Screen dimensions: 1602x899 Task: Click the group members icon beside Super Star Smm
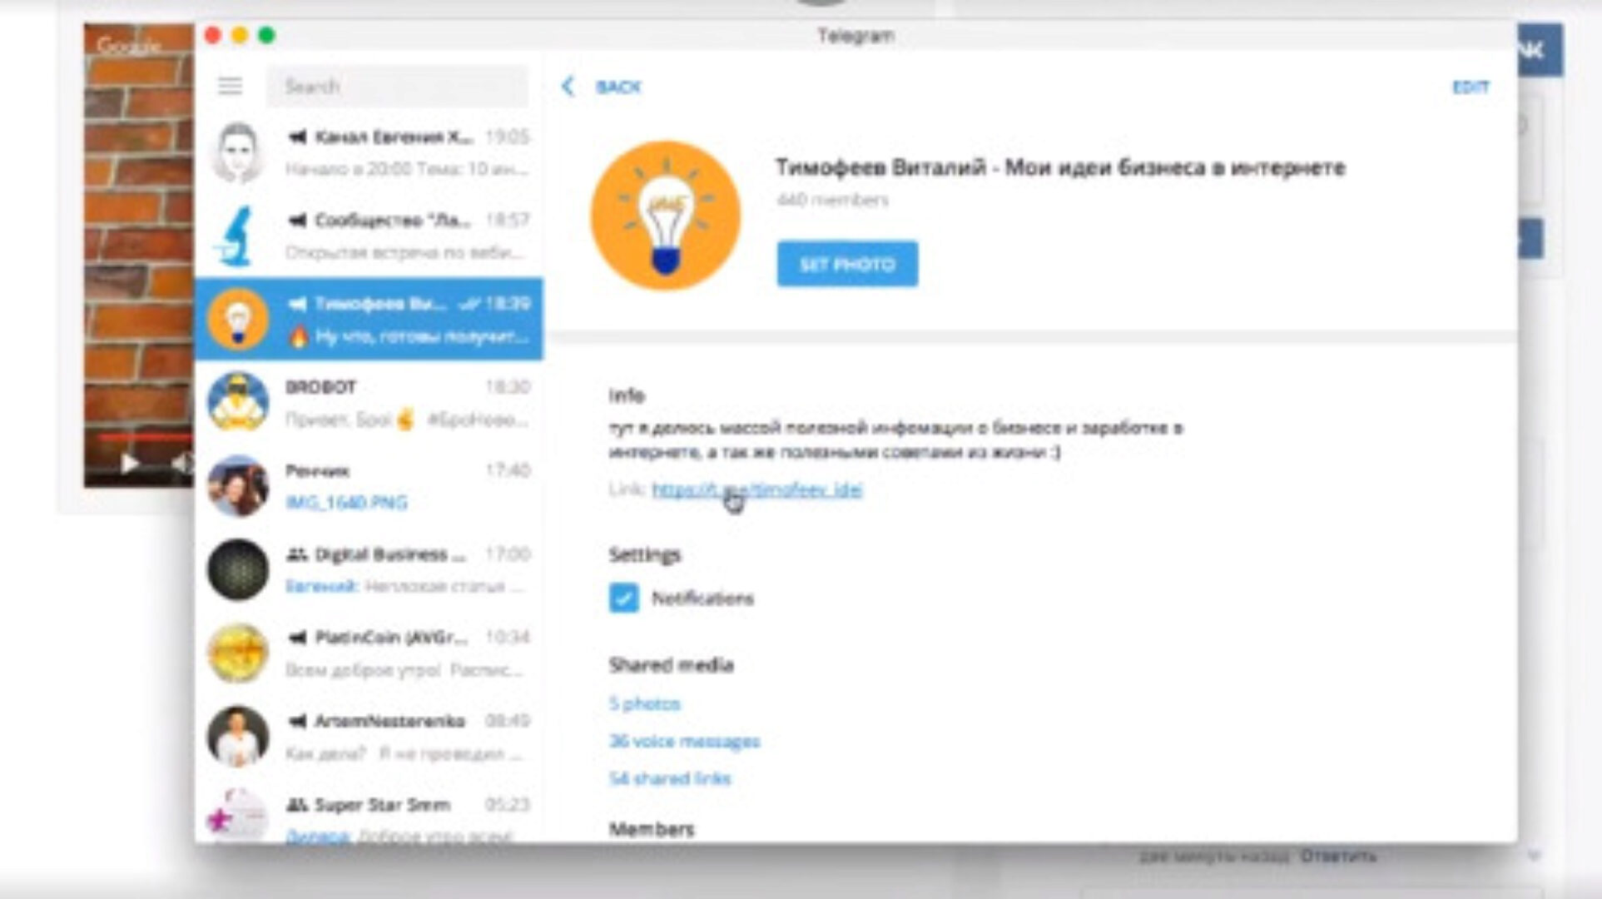click(296, 805)
